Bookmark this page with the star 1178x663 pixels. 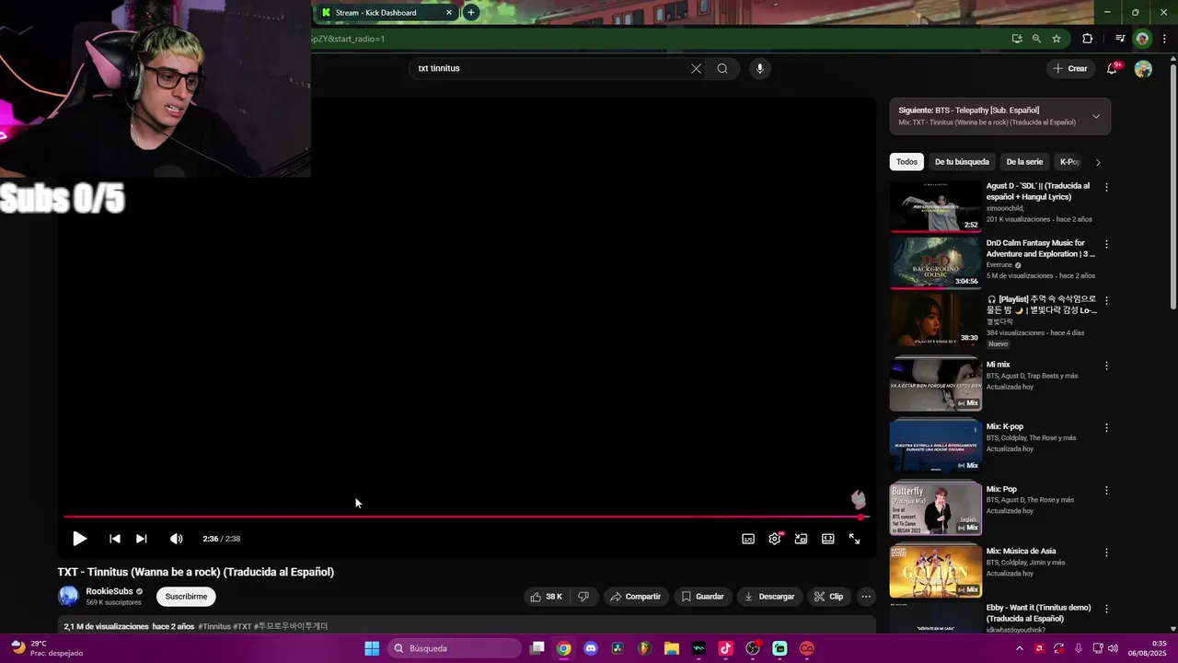(x=1057, y=39)
